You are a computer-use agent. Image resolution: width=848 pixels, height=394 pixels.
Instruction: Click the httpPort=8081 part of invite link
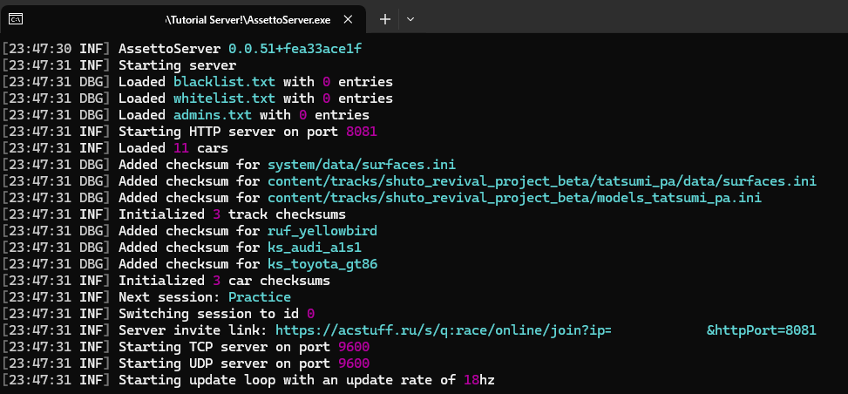(x=761, y=330)
